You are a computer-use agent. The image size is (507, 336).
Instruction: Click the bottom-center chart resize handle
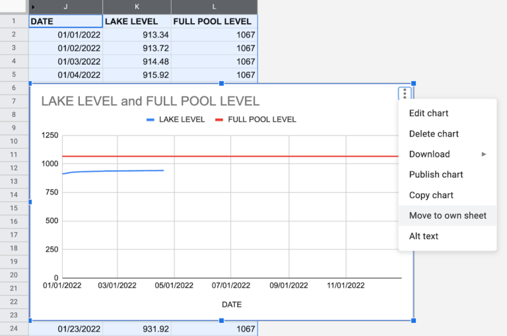pyautogui.click(x=221, y=321)
